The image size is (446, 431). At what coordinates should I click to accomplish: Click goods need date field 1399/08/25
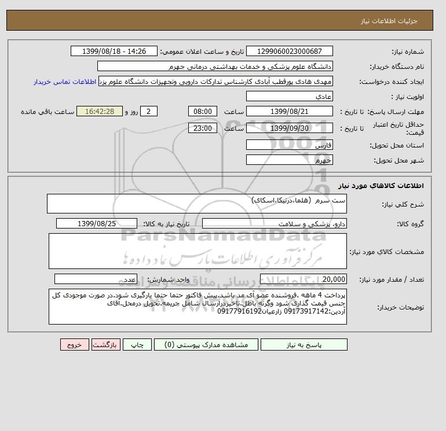click(x=97, y=223)
